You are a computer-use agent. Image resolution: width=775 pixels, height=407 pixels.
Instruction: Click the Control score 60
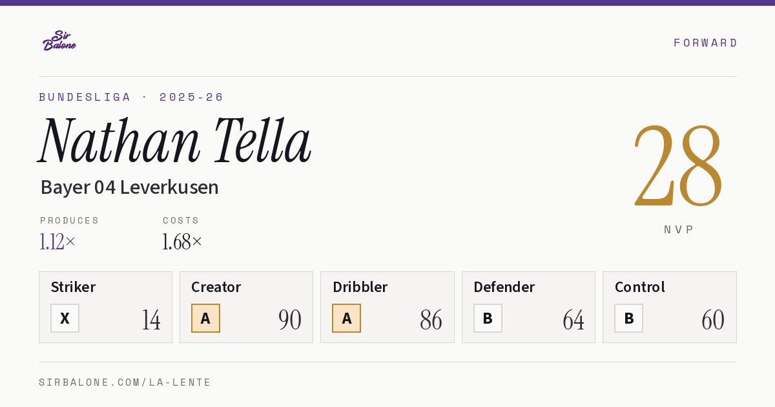coord(713,320)
